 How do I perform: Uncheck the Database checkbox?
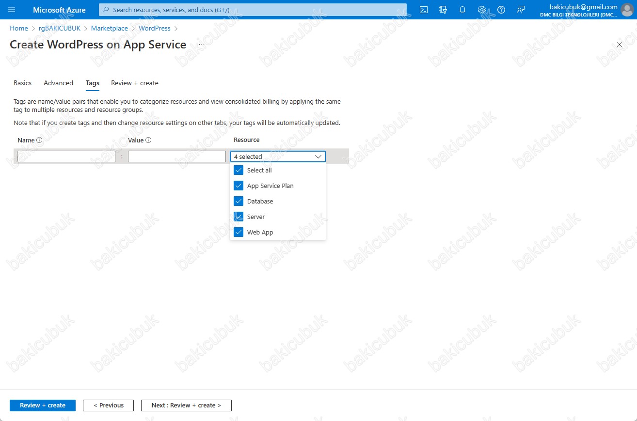coord(239,201)
